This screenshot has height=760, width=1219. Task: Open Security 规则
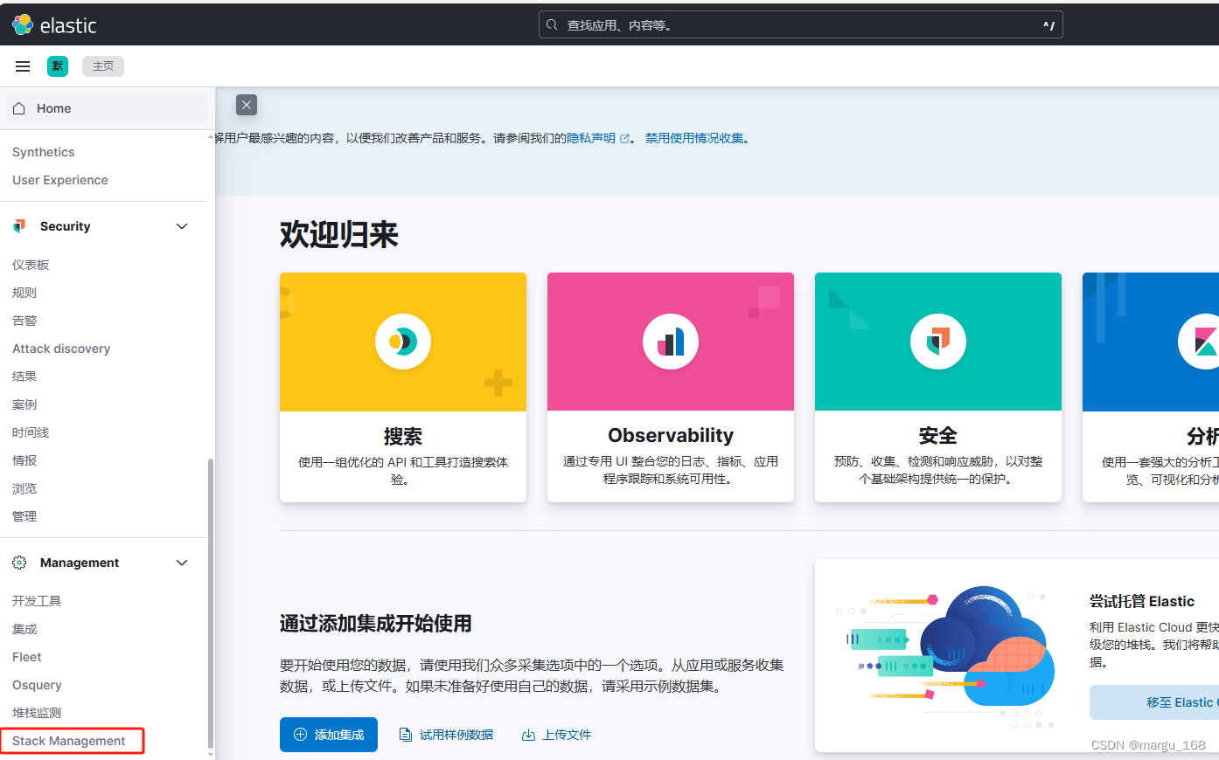[24, 293]
